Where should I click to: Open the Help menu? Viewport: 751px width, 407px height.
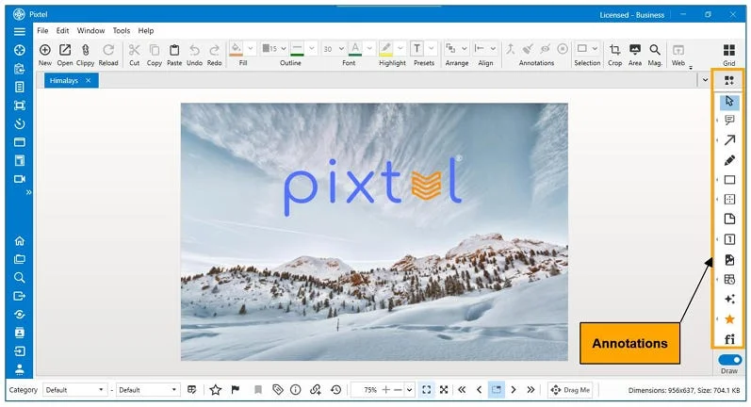coord(146,31)
